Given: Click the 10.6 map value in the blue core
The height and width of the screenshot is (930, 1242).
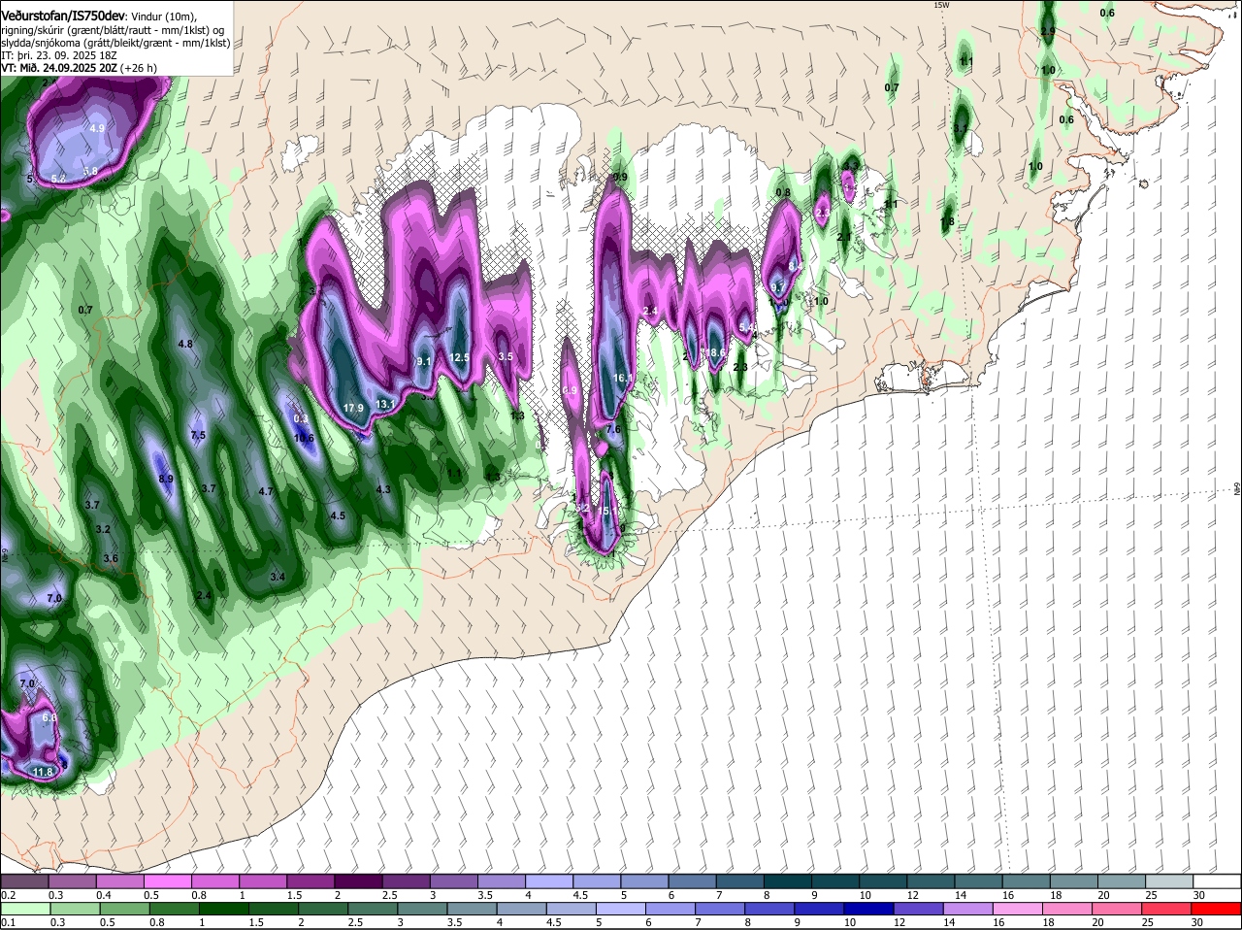Looking at the screenshot, I should [x=304, y=438].
